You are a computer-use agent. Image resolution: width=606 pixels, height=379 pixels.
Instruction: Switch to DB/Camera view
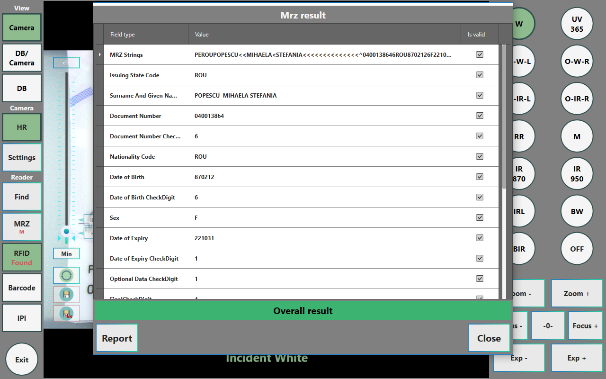pyautogui.click(x=22, y=58)
